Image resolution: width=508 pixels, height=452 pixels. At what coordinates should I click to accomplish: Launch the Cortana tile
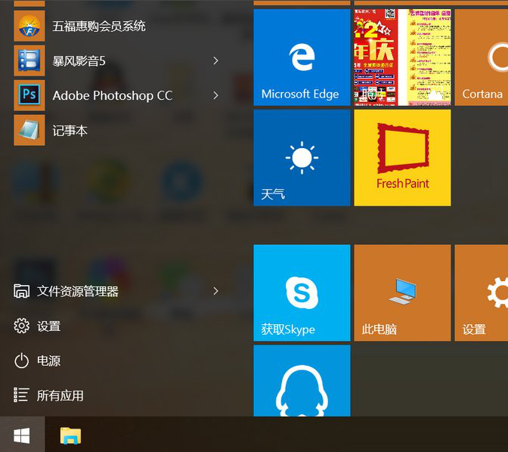[482, 57]
